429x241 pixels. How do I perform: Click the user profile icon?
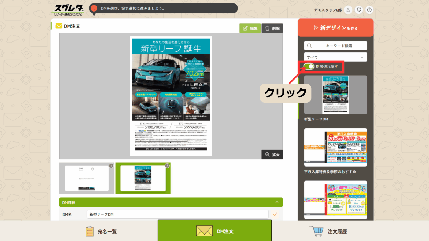[x=348, y=10]
